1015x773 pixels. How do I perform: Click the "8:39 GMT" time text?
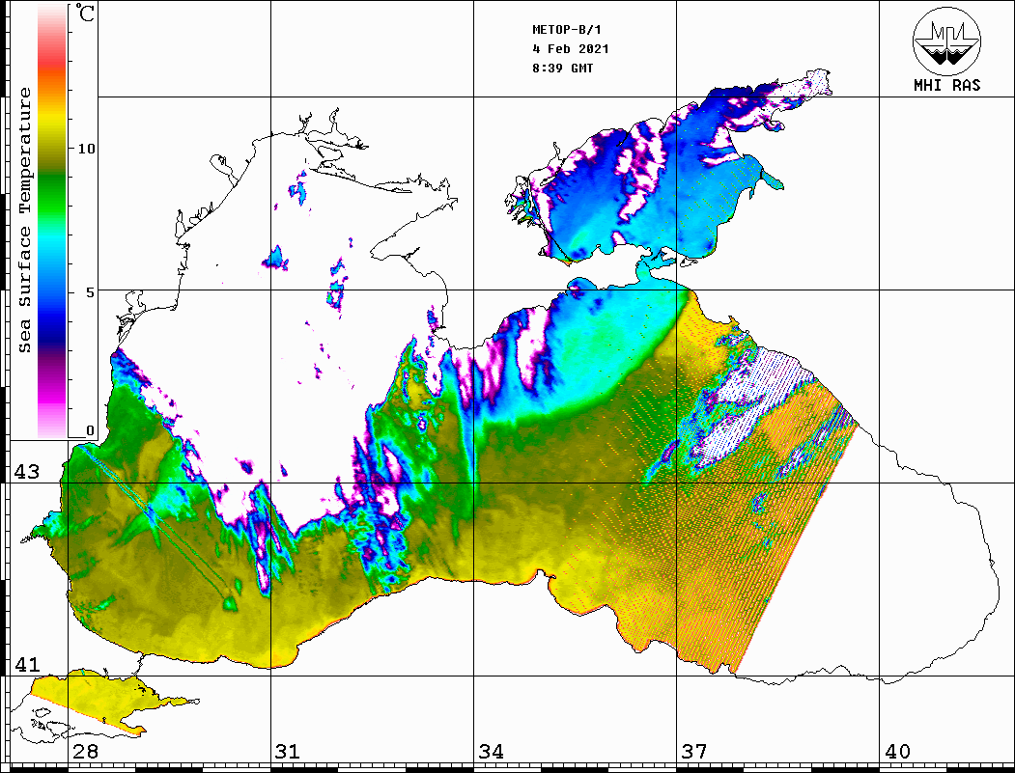pyautogui.click(x=562, y=68)
